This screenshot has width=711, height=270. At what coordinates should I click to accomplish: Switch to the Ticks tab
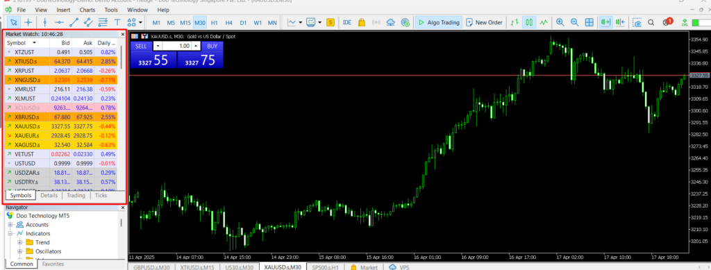point(101,195)
